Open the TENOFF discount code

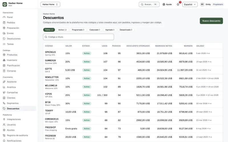tap(49, 111)
